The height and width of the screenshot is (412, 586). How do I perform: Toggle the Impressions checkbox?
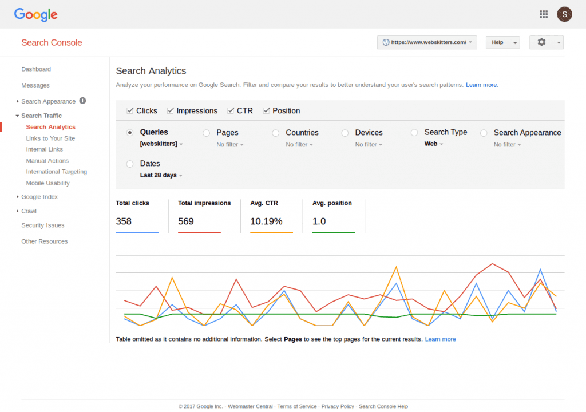[171, 110]
